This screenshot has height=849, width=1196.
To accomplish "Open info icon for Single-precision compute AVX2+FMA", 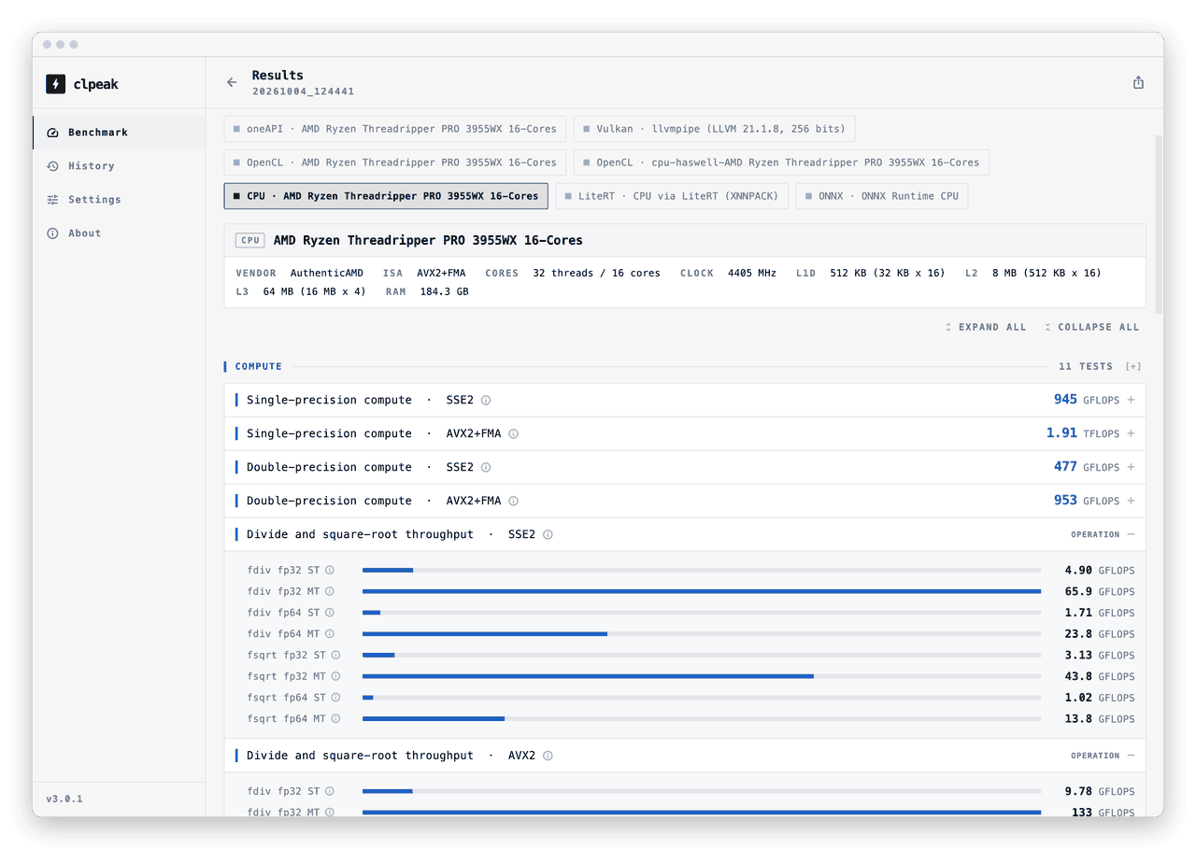I will pyautogui.click(x=514, y=433).
